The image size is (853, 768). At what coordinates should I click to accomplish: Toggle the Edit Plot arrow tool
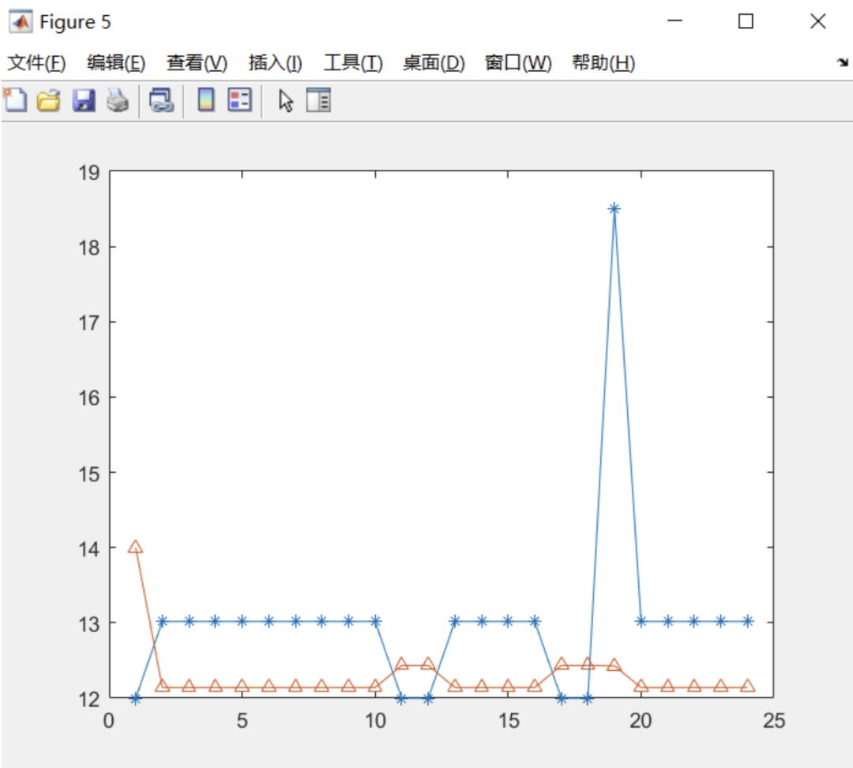[286, 100]
